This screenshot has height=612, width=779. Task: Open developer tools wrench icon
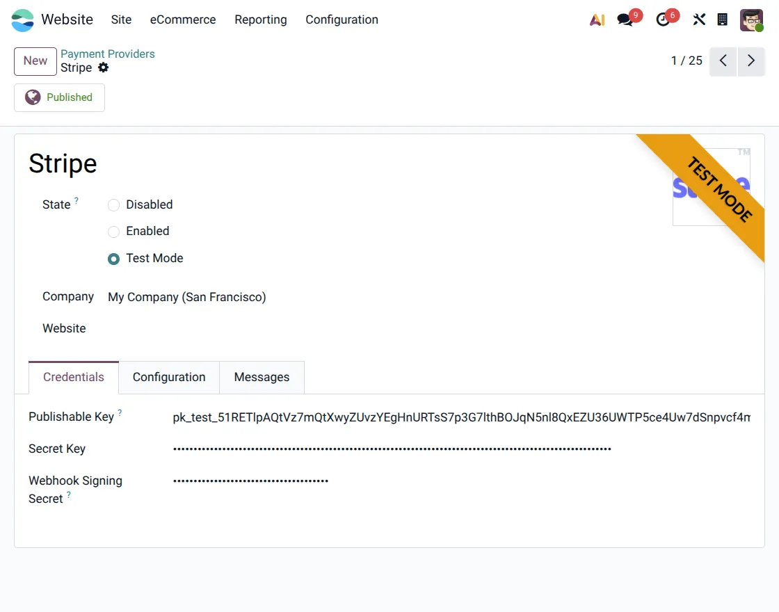click(699, 19)
